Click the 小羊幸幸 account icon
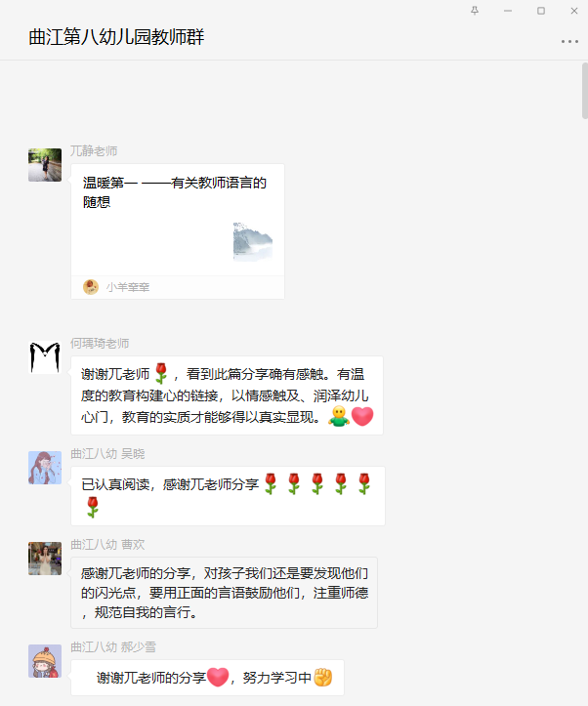Image resolution: width=588 pixels, height=706 pixels. pyautogui.click(x=91, y=287)
